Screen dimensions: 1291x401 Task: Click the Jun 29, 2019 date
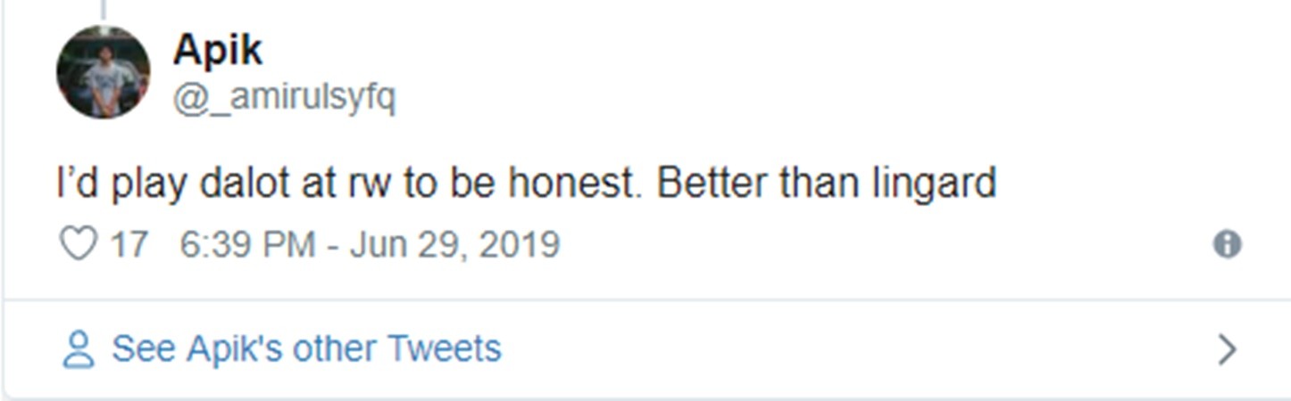click(454, 244)
